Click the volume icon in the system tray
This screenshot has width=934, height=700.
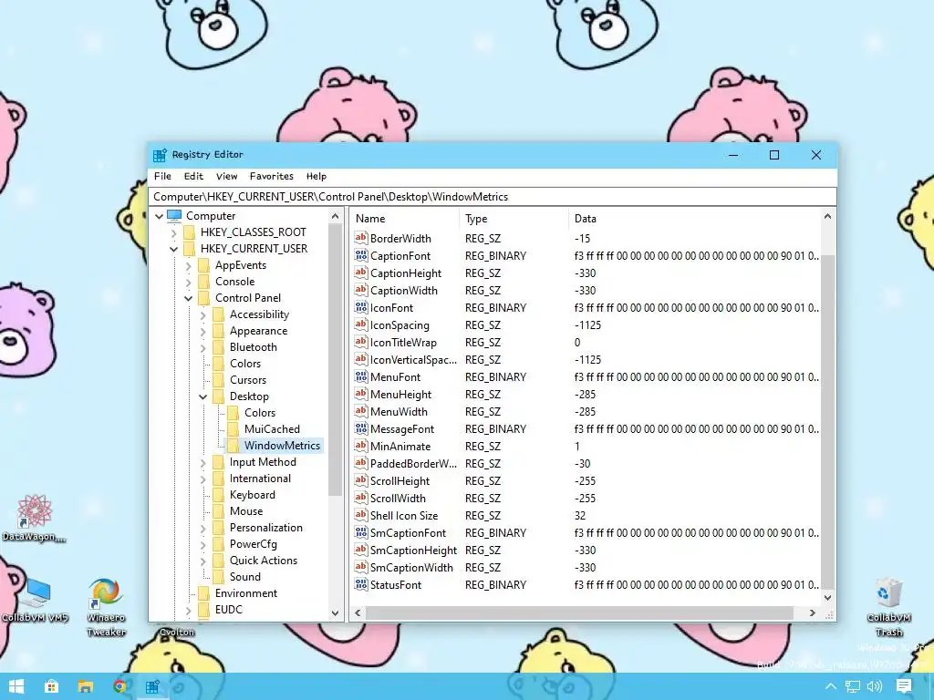(875, 686)
